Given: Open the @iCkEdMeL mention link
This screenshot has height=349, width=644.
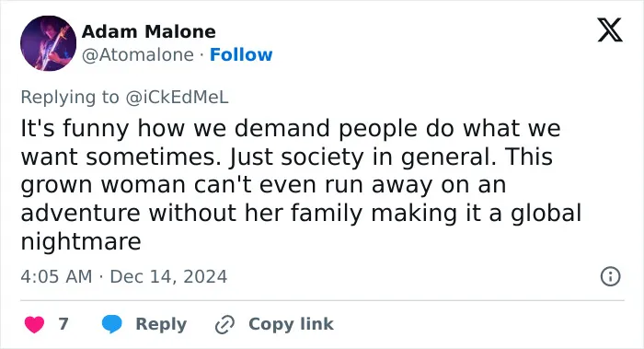Looking at the screenshot, I should [177, 98].
